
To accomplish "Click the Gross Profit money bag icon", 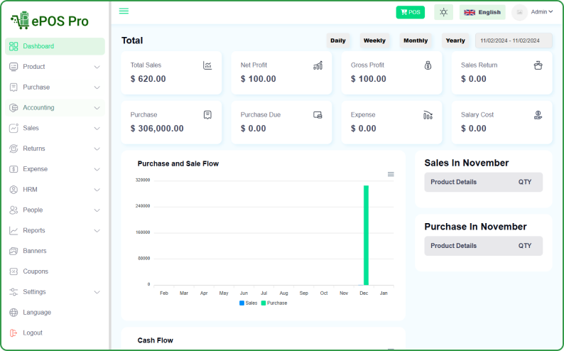I will [x=428, y=65].
